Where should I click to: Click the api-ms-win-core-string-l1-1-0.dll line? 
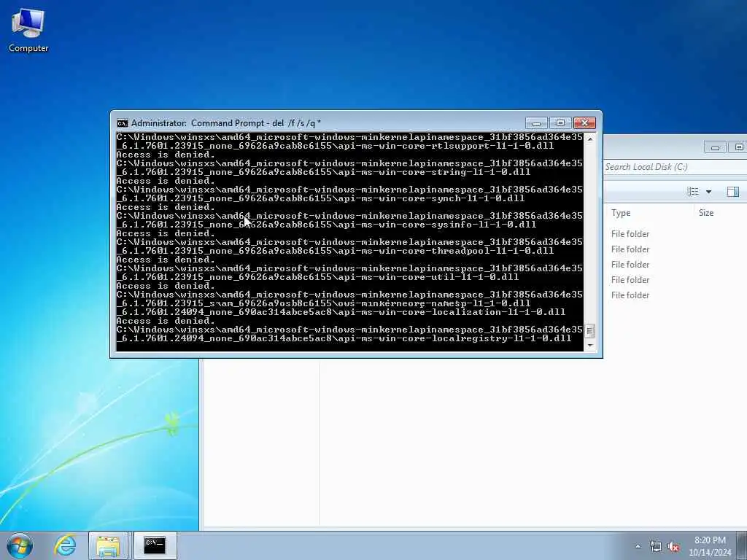(x=323, y=172)
